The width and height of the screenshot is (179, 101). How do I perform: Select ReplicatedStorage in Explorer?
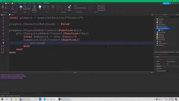coord(163,27)
